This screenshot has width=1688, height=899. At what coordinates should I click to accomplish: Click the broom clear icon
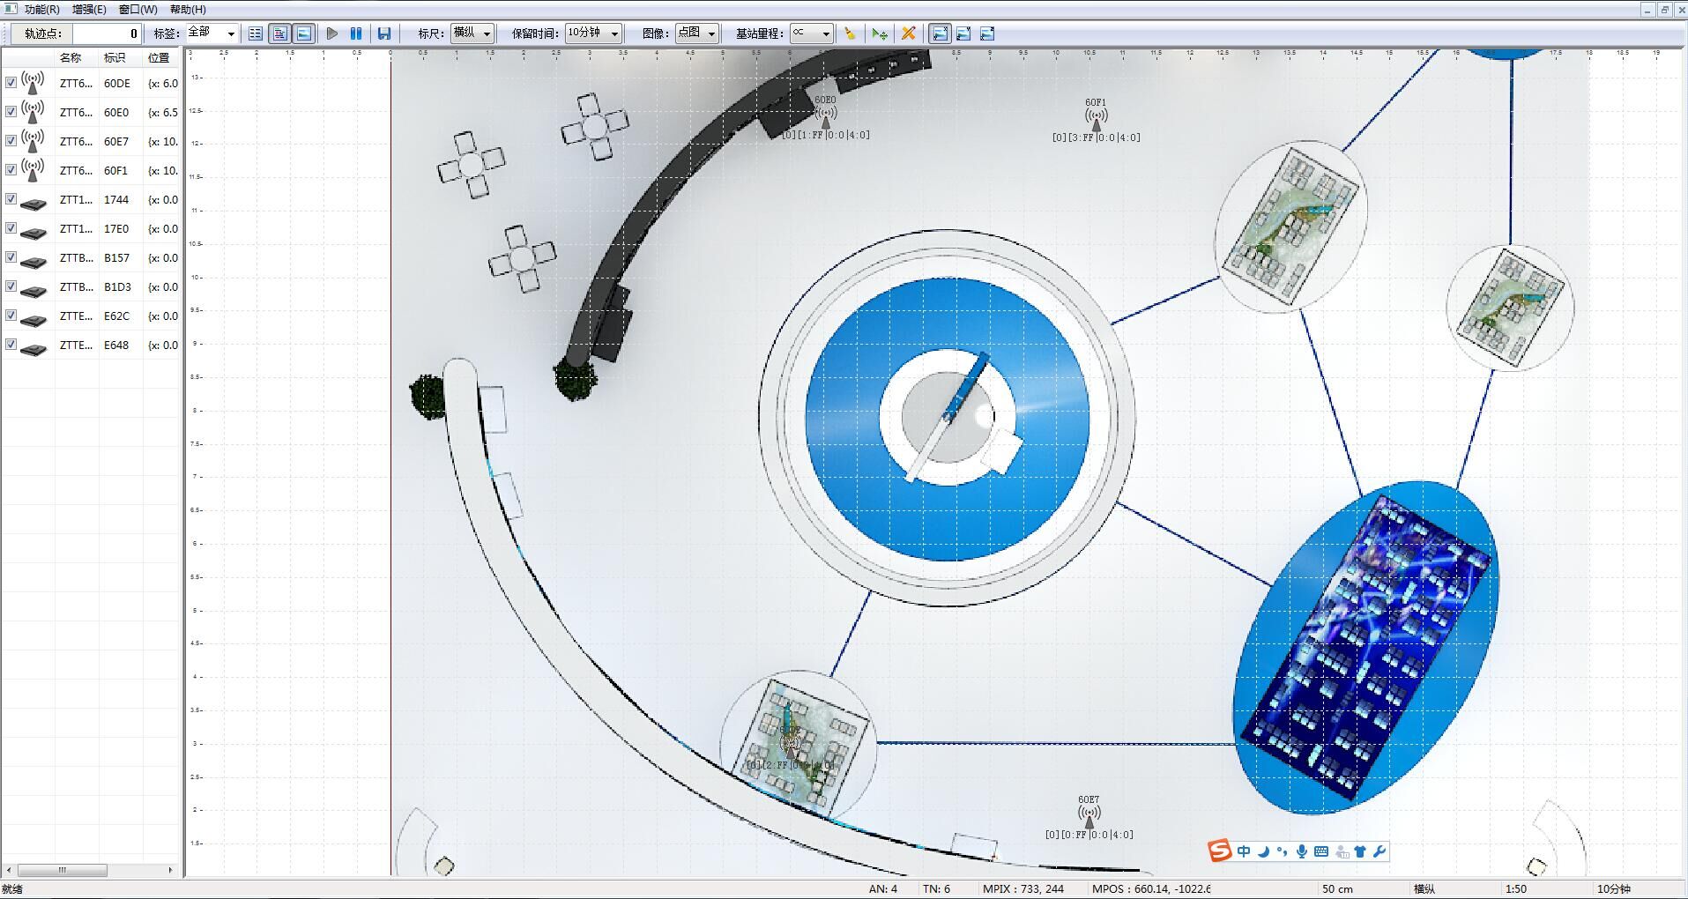pyautogui.click(x=850, y=33)
